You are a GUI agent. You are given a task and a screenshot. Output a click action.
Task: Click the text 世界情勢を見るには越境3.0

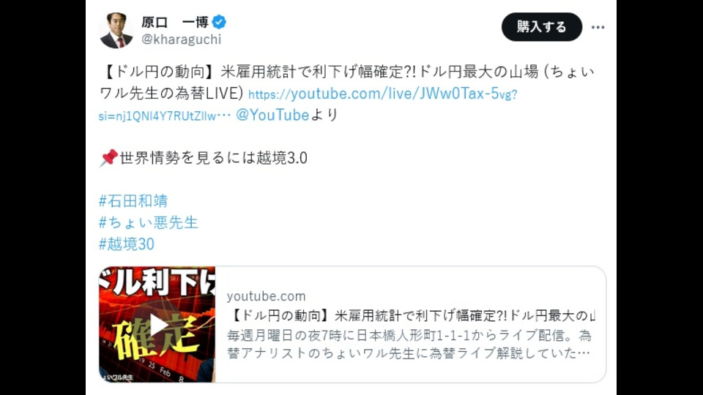coord(213,158)
